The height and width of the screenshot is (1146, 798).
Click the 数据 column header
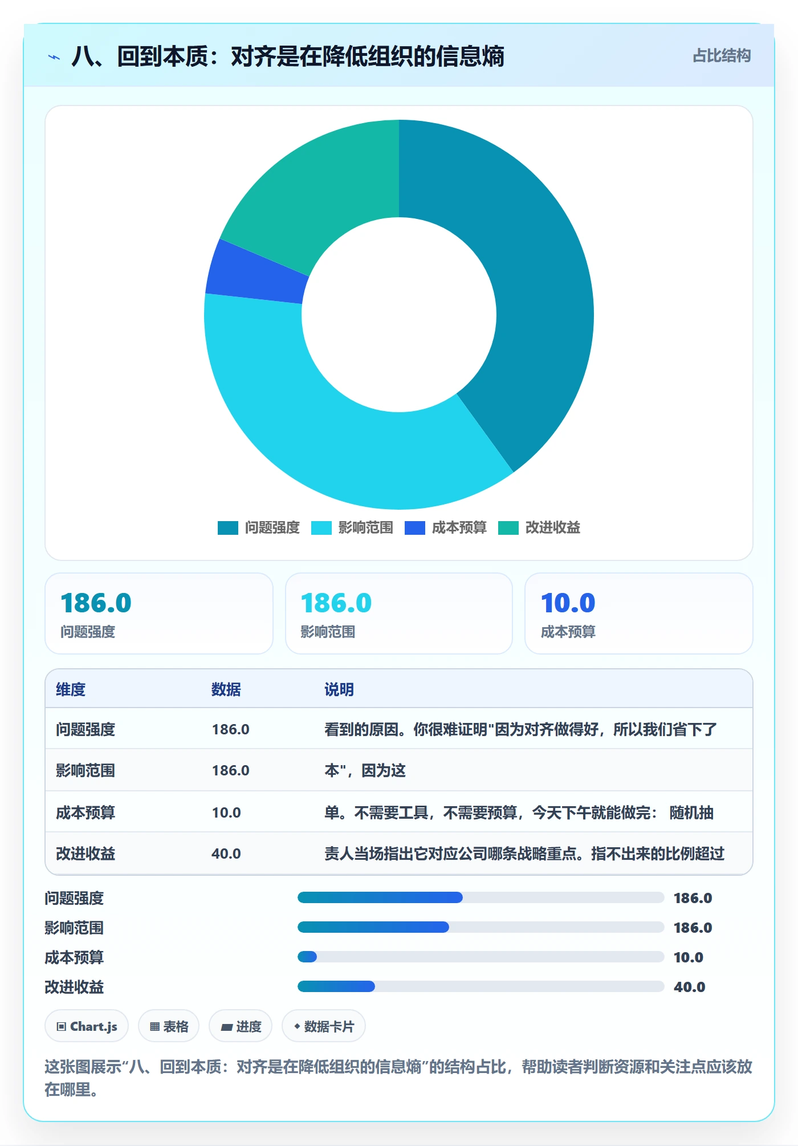(226, 689)
